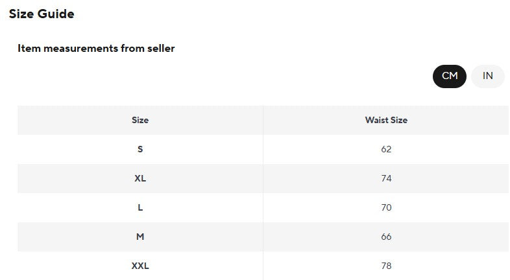
Task: Click the Size column header
Action: [x=140, y=120]
